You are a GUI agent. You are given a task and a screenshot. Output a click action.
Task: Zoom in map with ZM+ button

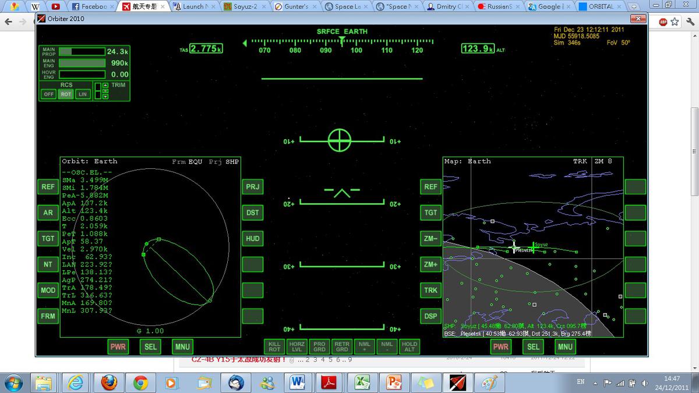(430, 264)
